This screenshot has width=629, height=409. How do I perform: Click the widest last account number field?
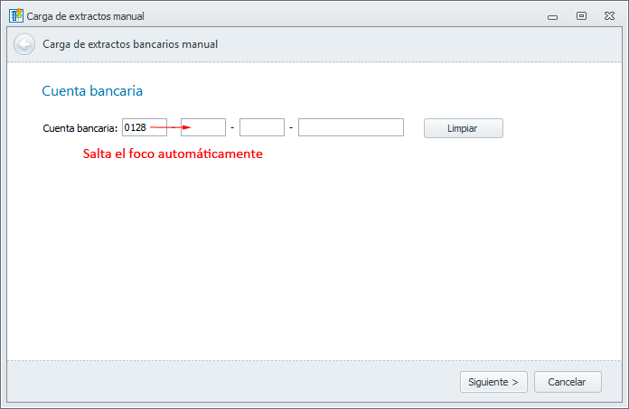351,127
